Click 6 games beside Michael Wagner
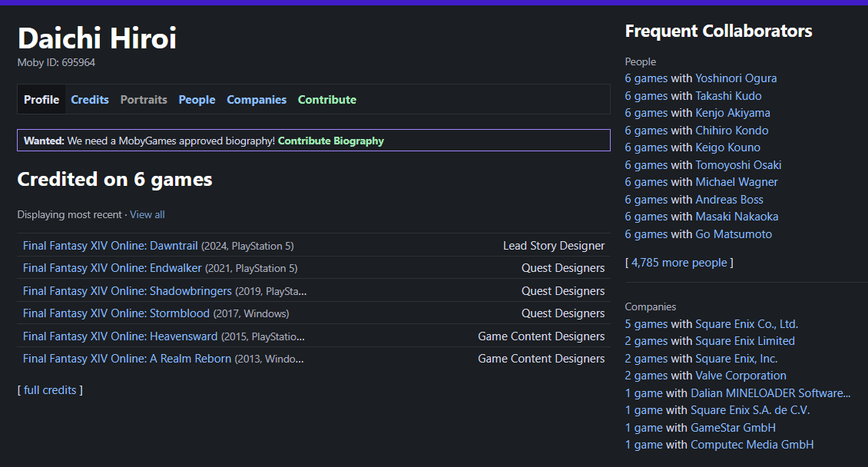The height and width of the screenshot is (467, 868). click(646, 182)
